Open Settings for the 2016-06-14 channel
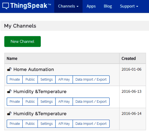 [46, 124]
